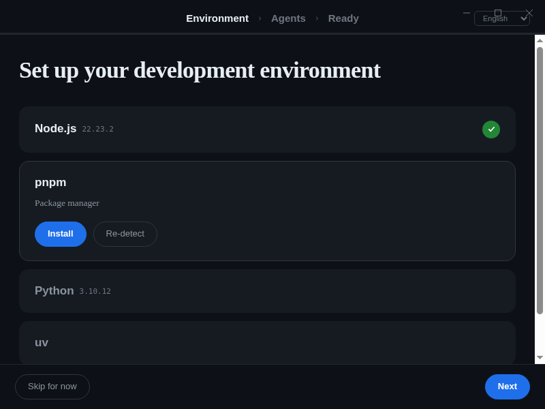Click the Python version 3.10.12 text
This screenshot has width=545, height=409.
pyautogui.click(x=95, y=292)
